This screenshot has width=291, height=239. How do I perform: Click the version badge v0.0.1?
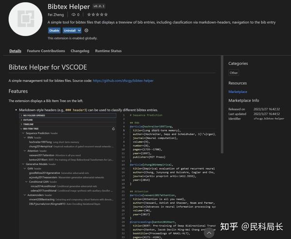pos(99,6)
